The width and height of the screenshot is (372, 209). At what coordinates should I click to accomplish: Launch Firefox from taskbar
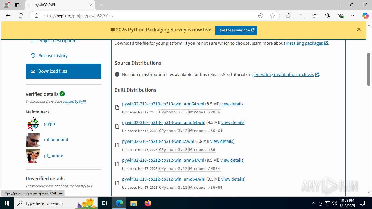148,203
